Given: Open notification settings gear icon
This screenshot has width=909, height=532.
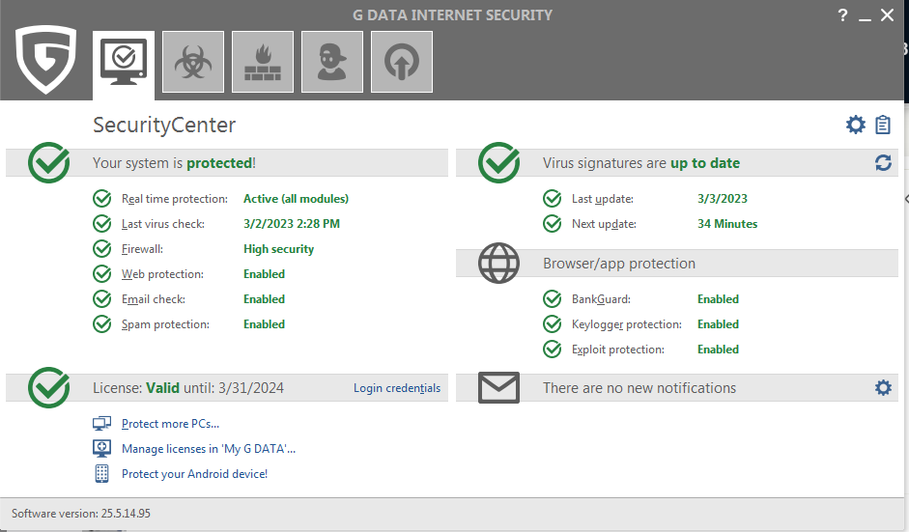Looking at the screenshot, I should pyautogui.click(x=883, y=387).
